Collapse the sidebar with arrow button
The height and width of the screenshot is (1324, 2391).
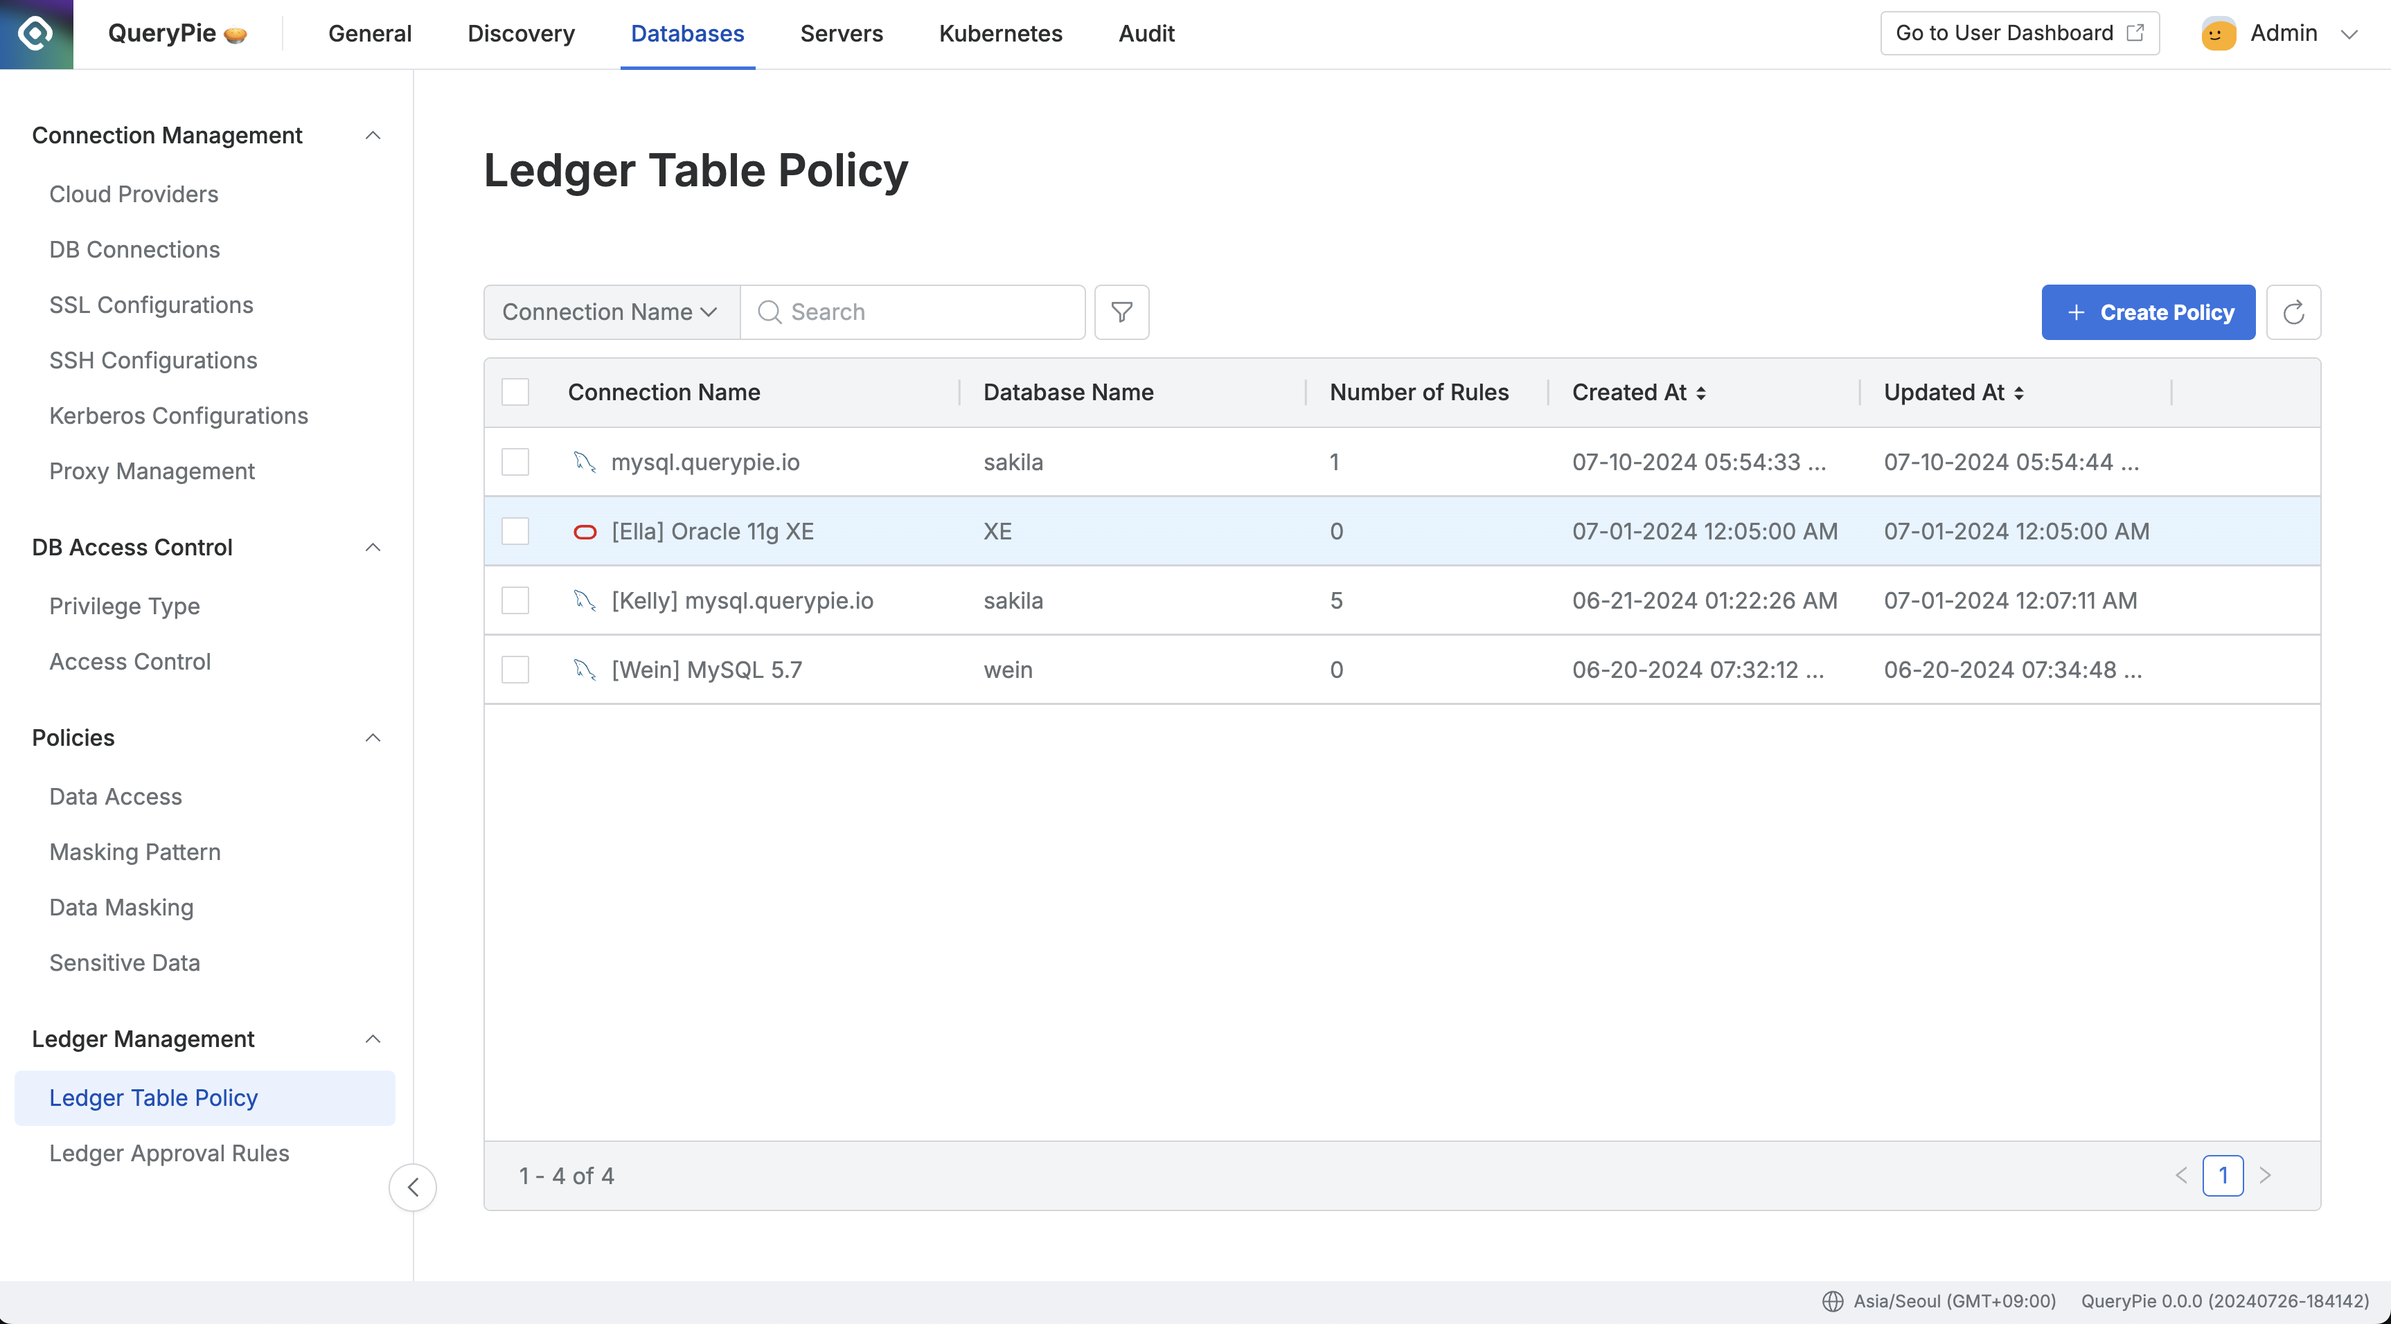(x=413, y=1187)
